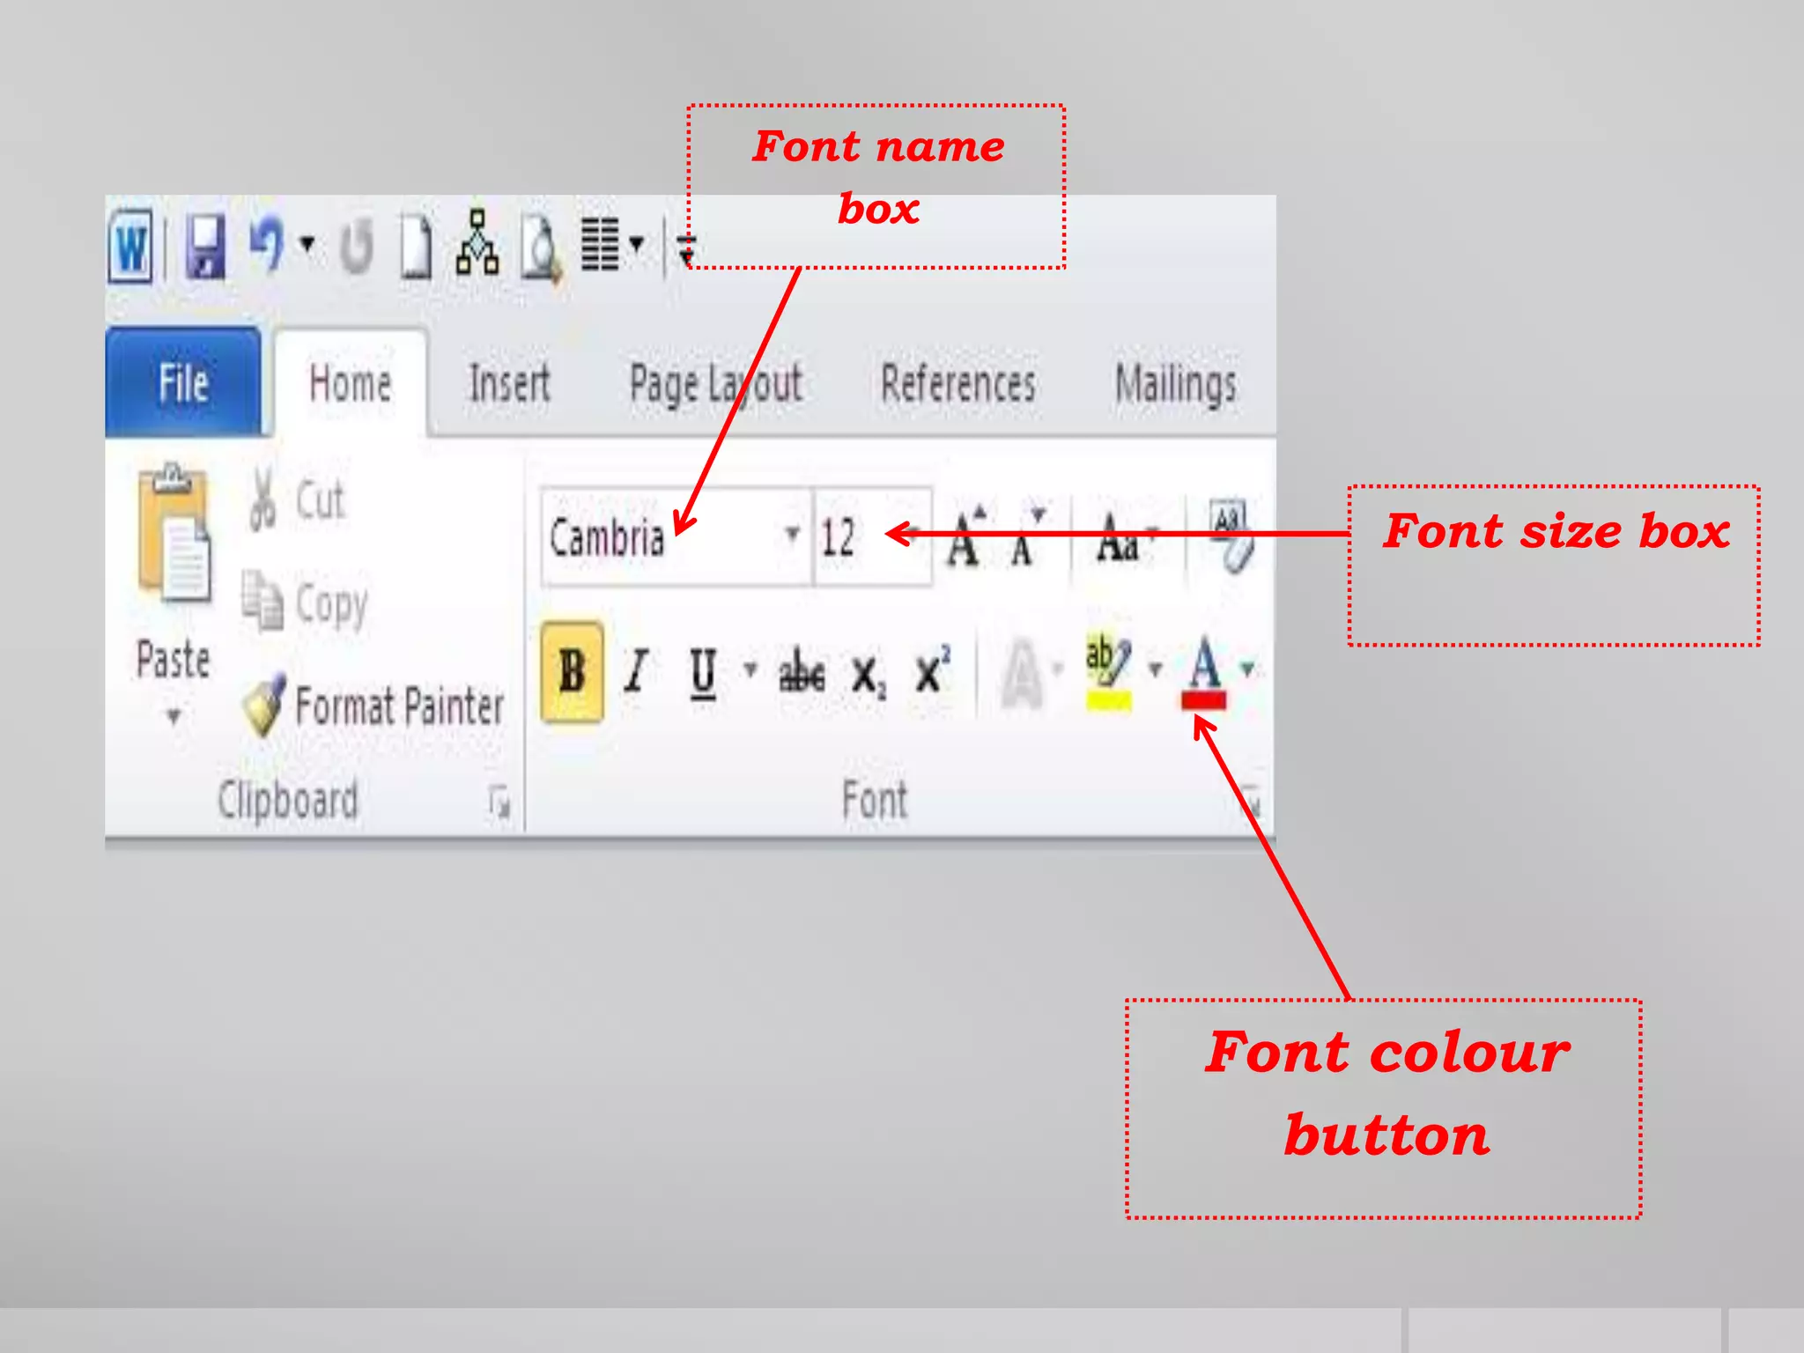Click the columns icon in quick access toolbar
The width and height of the screenshot is (1804, 1353).
tap(600, 244)
